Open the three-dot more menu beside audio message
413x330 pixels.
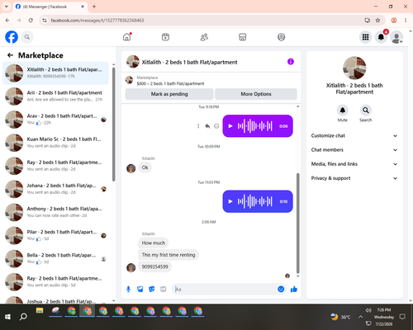198,126
